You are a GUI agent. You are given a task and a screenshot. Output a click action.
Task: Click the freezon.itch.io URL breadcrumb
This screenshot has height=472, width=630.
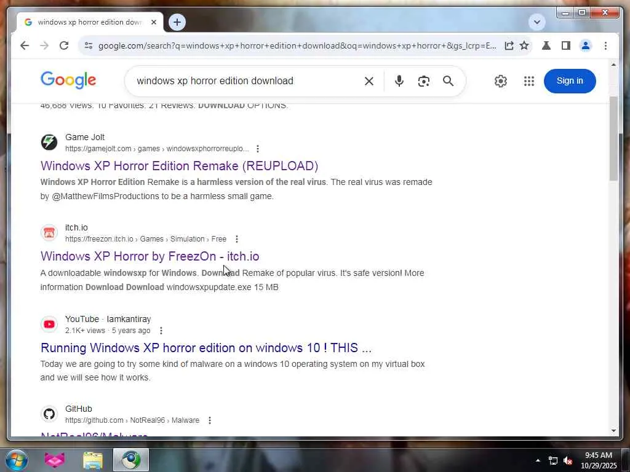(x=146, y=239)
